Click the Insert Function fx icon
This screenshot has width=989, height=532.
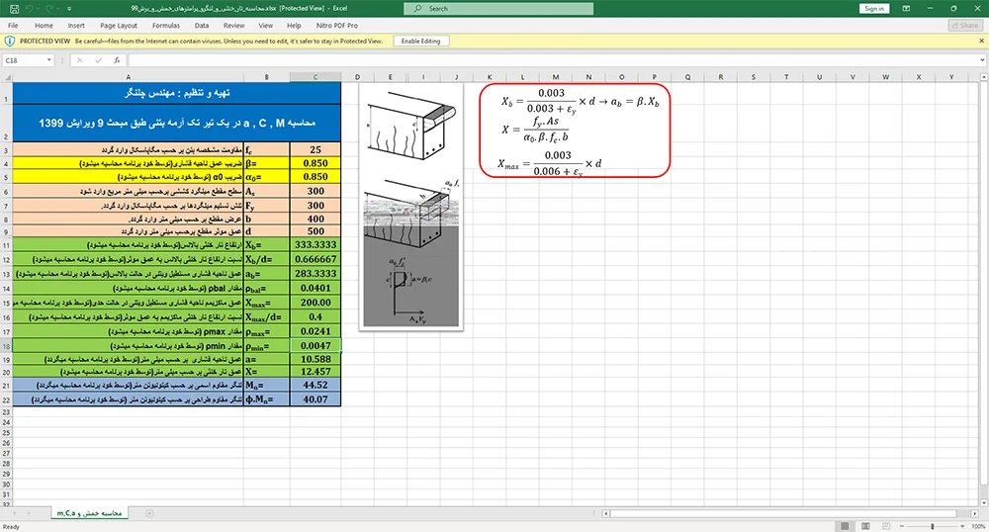pyautogui.click(x=117, y=60)
